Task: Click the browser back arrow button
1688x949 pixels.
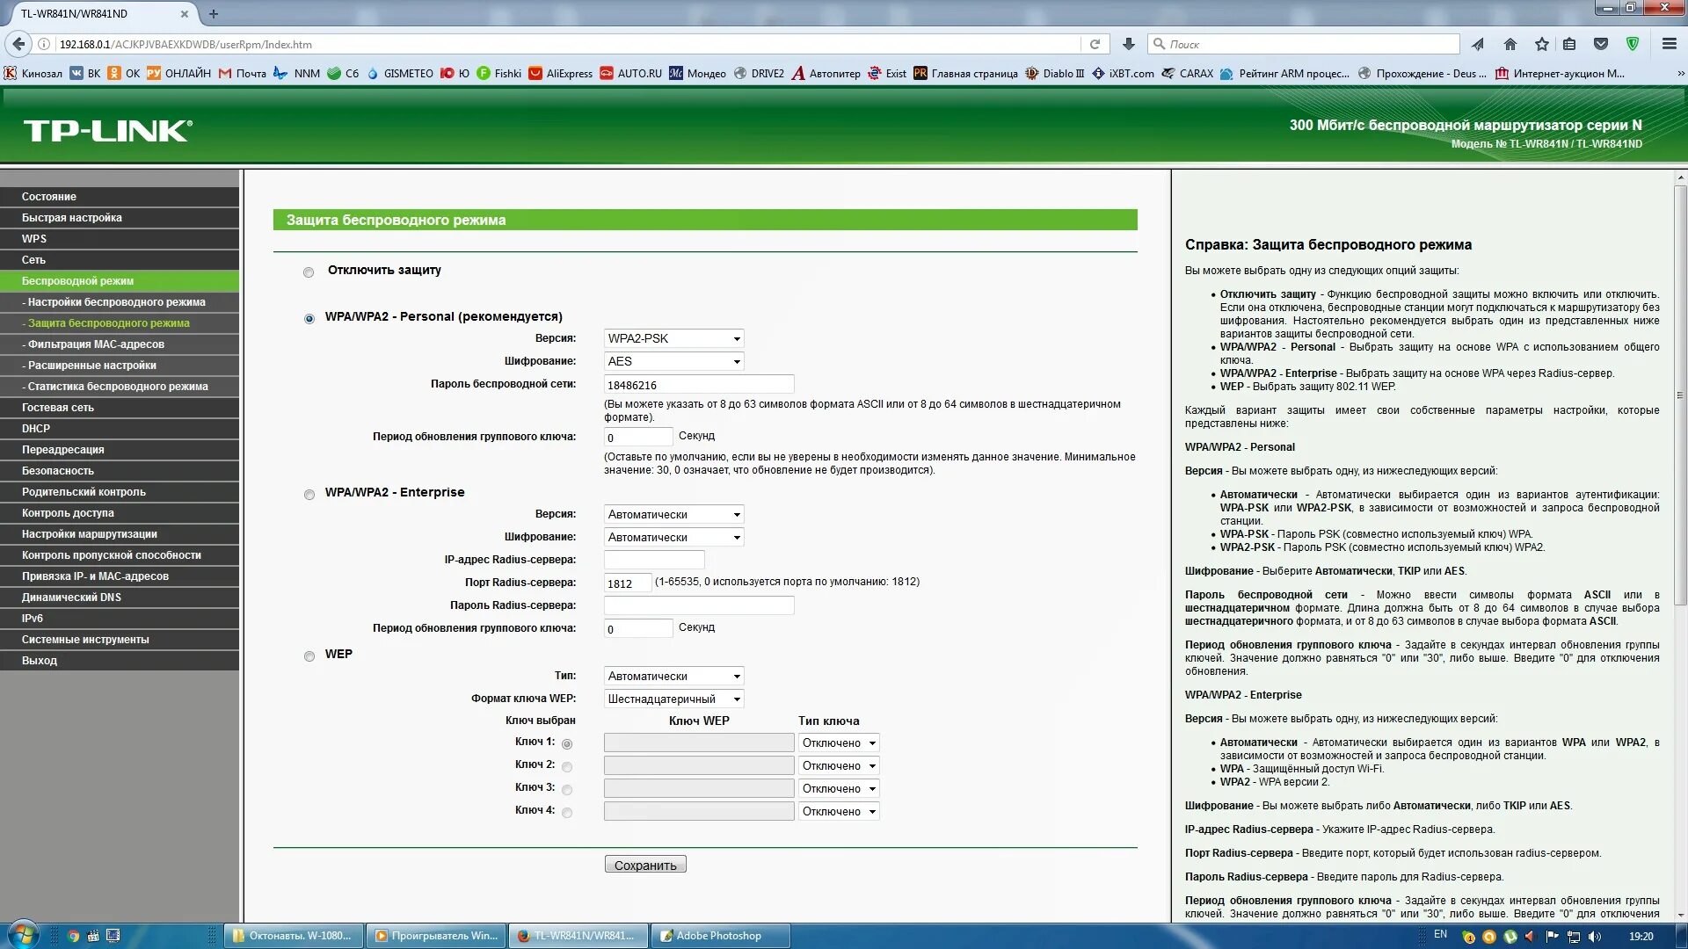Action: pos(18,44)
